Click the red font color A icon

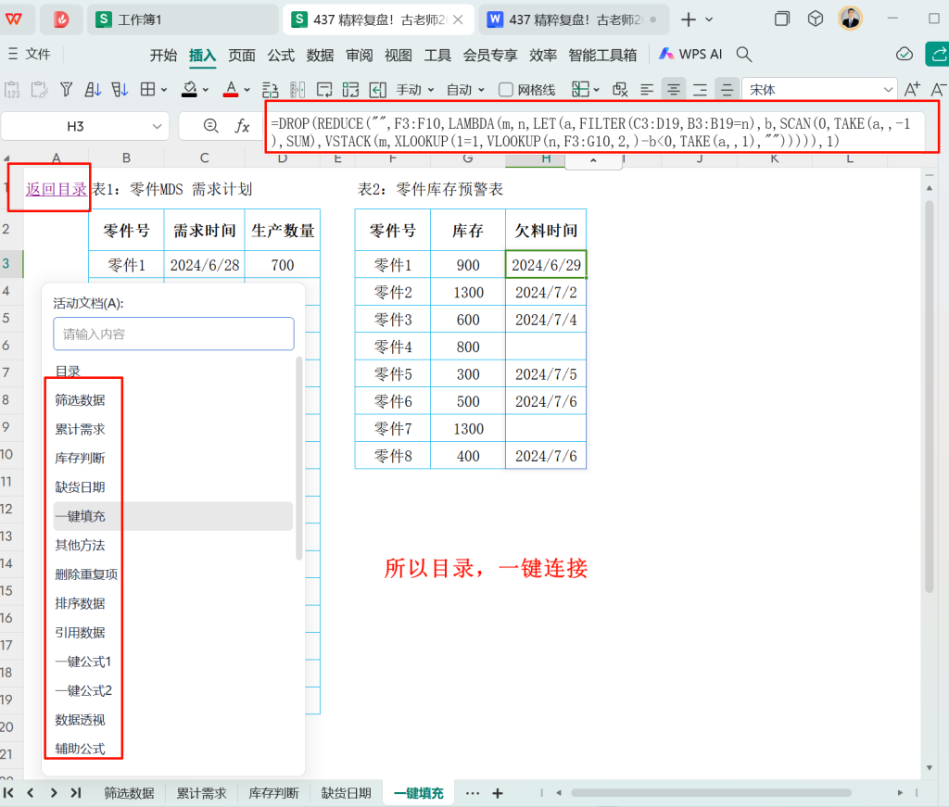point(231,90)
